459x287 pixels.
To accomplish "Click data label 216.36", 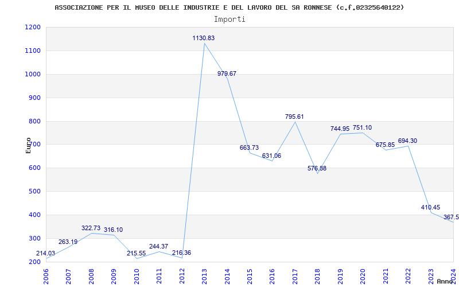I will coord(181,253).
